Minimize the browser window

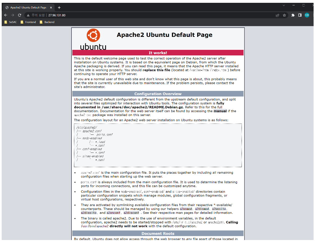[294, 5]
